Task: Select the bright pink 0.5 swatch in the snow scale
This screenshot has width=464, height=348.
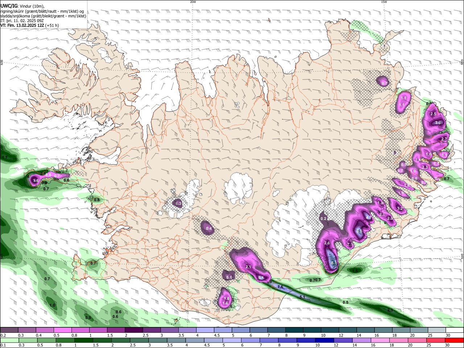Action: (x=62, y=330)
